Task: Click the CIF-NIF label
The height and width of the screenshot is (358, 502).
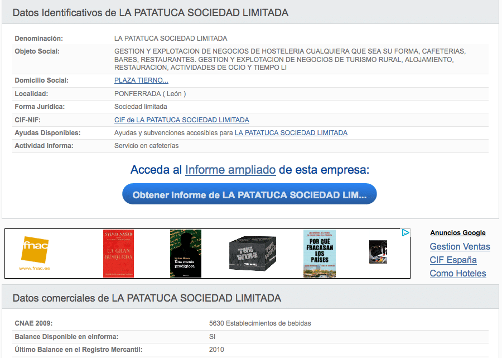Action: (27, 120)
